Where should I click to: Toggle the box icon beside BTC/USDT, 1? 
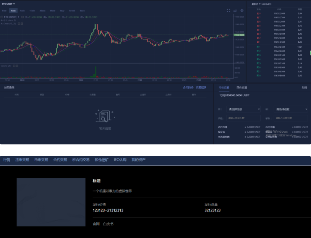pyautogui.click(x=23, y=17)
